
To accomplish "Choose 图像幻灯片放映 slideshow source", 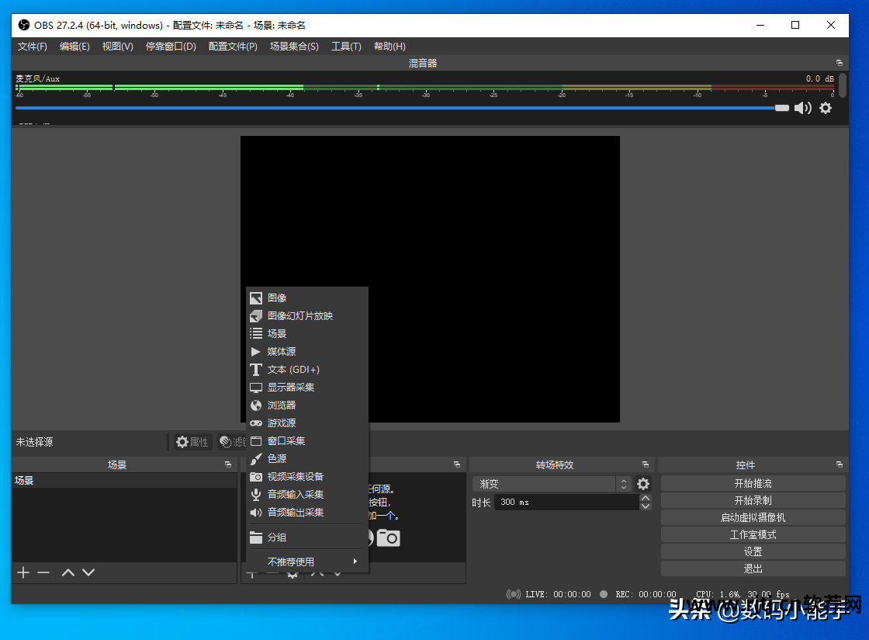I will click(307, 315).
